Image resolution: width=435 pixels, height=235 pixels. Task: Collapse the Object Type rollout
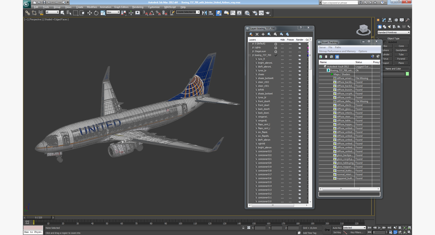tap(393, 38)
